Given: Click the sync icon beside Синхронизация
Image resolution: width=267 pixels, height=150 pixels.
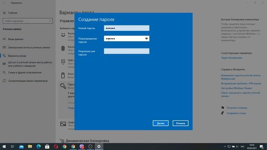Looking at the screenshot, I should [4, 81].
